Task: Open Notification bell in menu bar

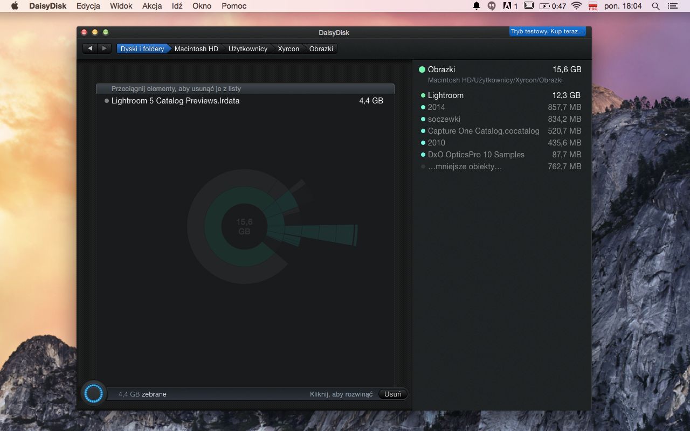Action: click(x=477, y=6)
